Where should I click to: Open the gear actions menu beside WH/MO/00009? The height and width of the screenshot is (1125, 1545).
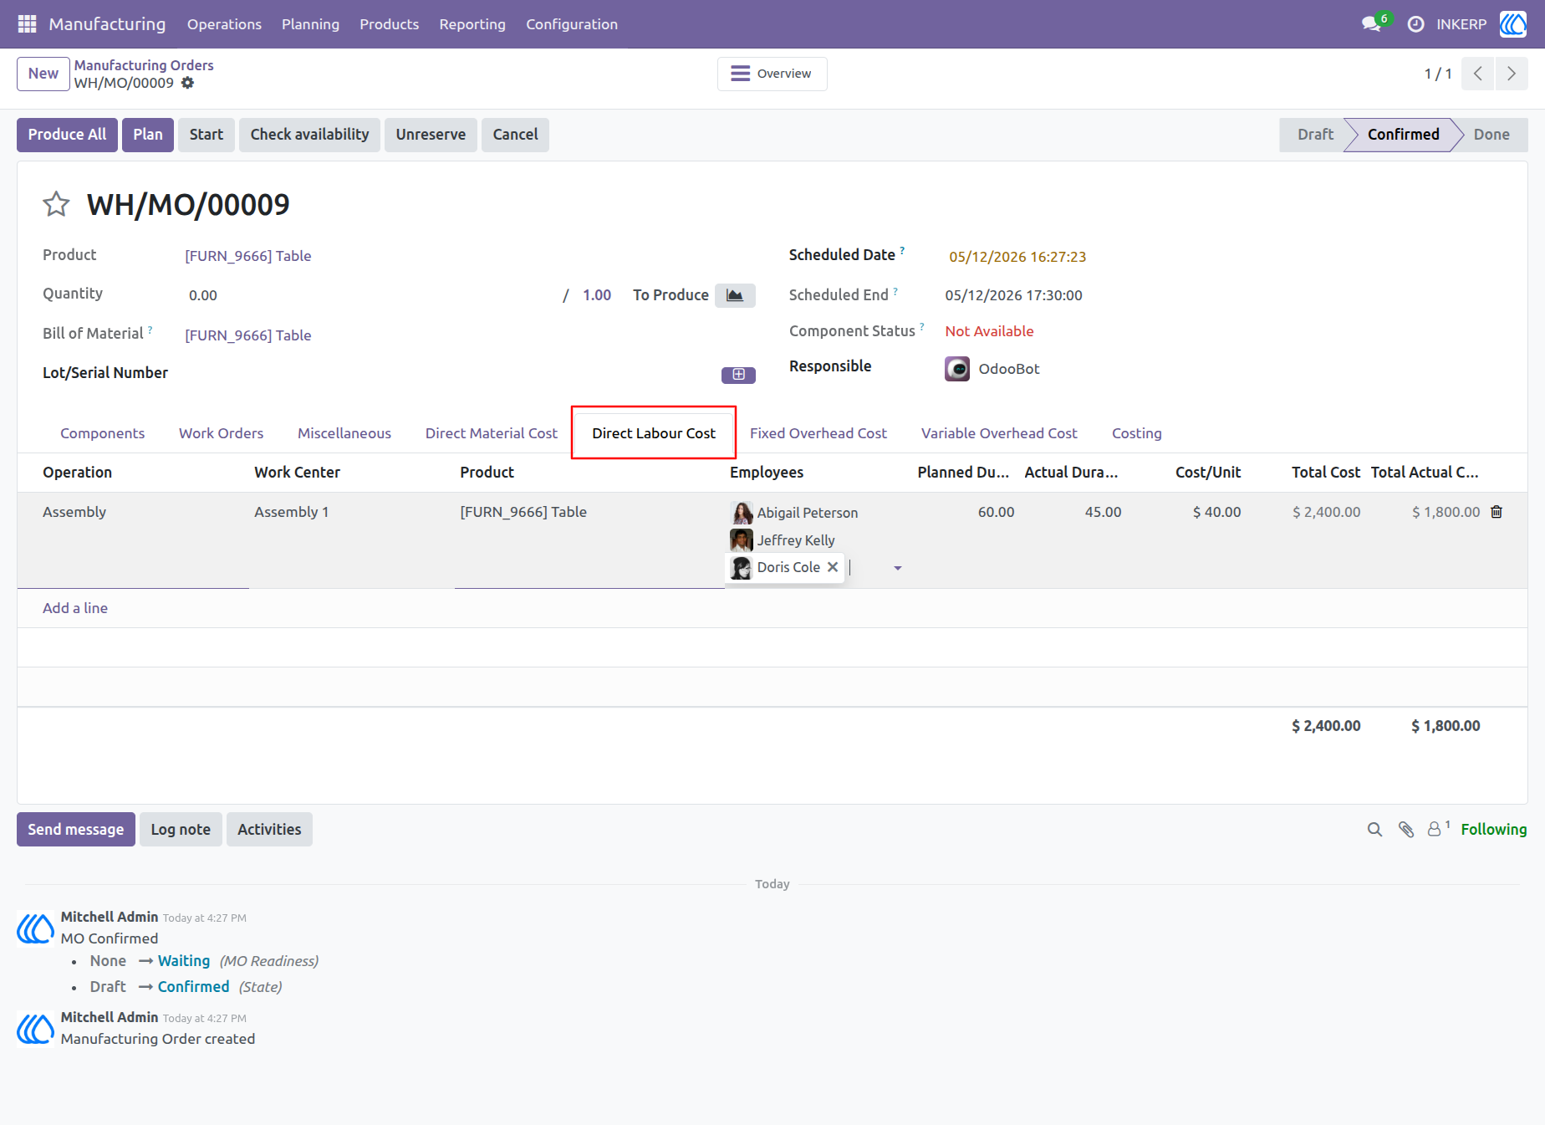(188, 83)
